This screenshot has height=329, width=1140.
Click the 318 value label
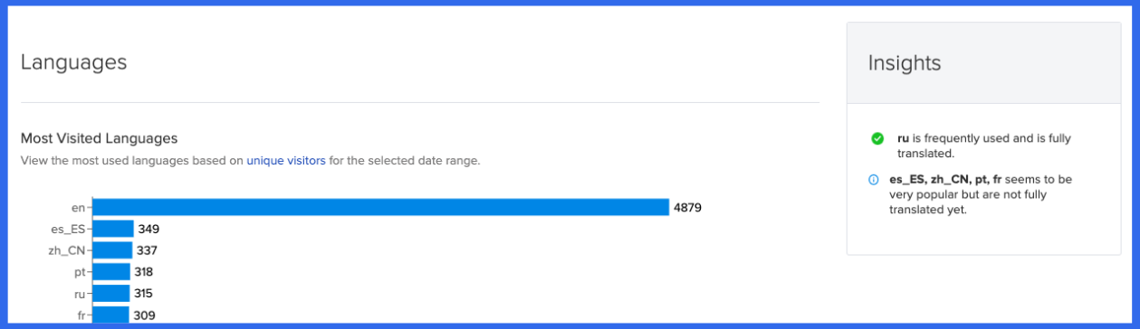[x=143, y=272]
